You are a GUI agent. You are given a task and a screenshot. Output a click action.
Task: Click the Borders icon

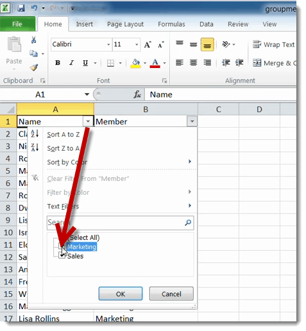click(110, 63)
